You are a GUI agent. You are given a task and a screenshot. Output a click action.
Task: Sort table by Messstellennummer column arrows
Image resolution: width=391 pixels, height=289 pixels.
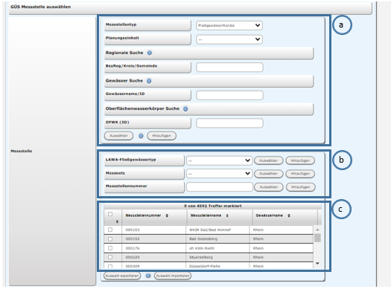click(167, 215)
